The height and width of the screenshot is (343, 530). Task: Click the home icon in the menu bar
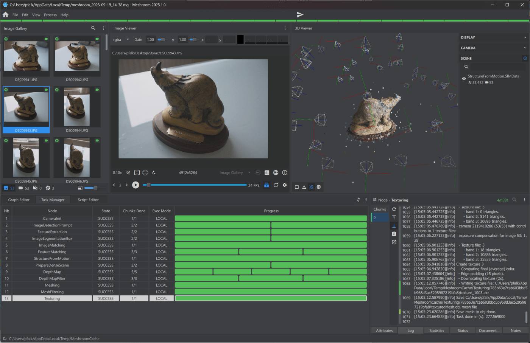click(x=6, y=15)
